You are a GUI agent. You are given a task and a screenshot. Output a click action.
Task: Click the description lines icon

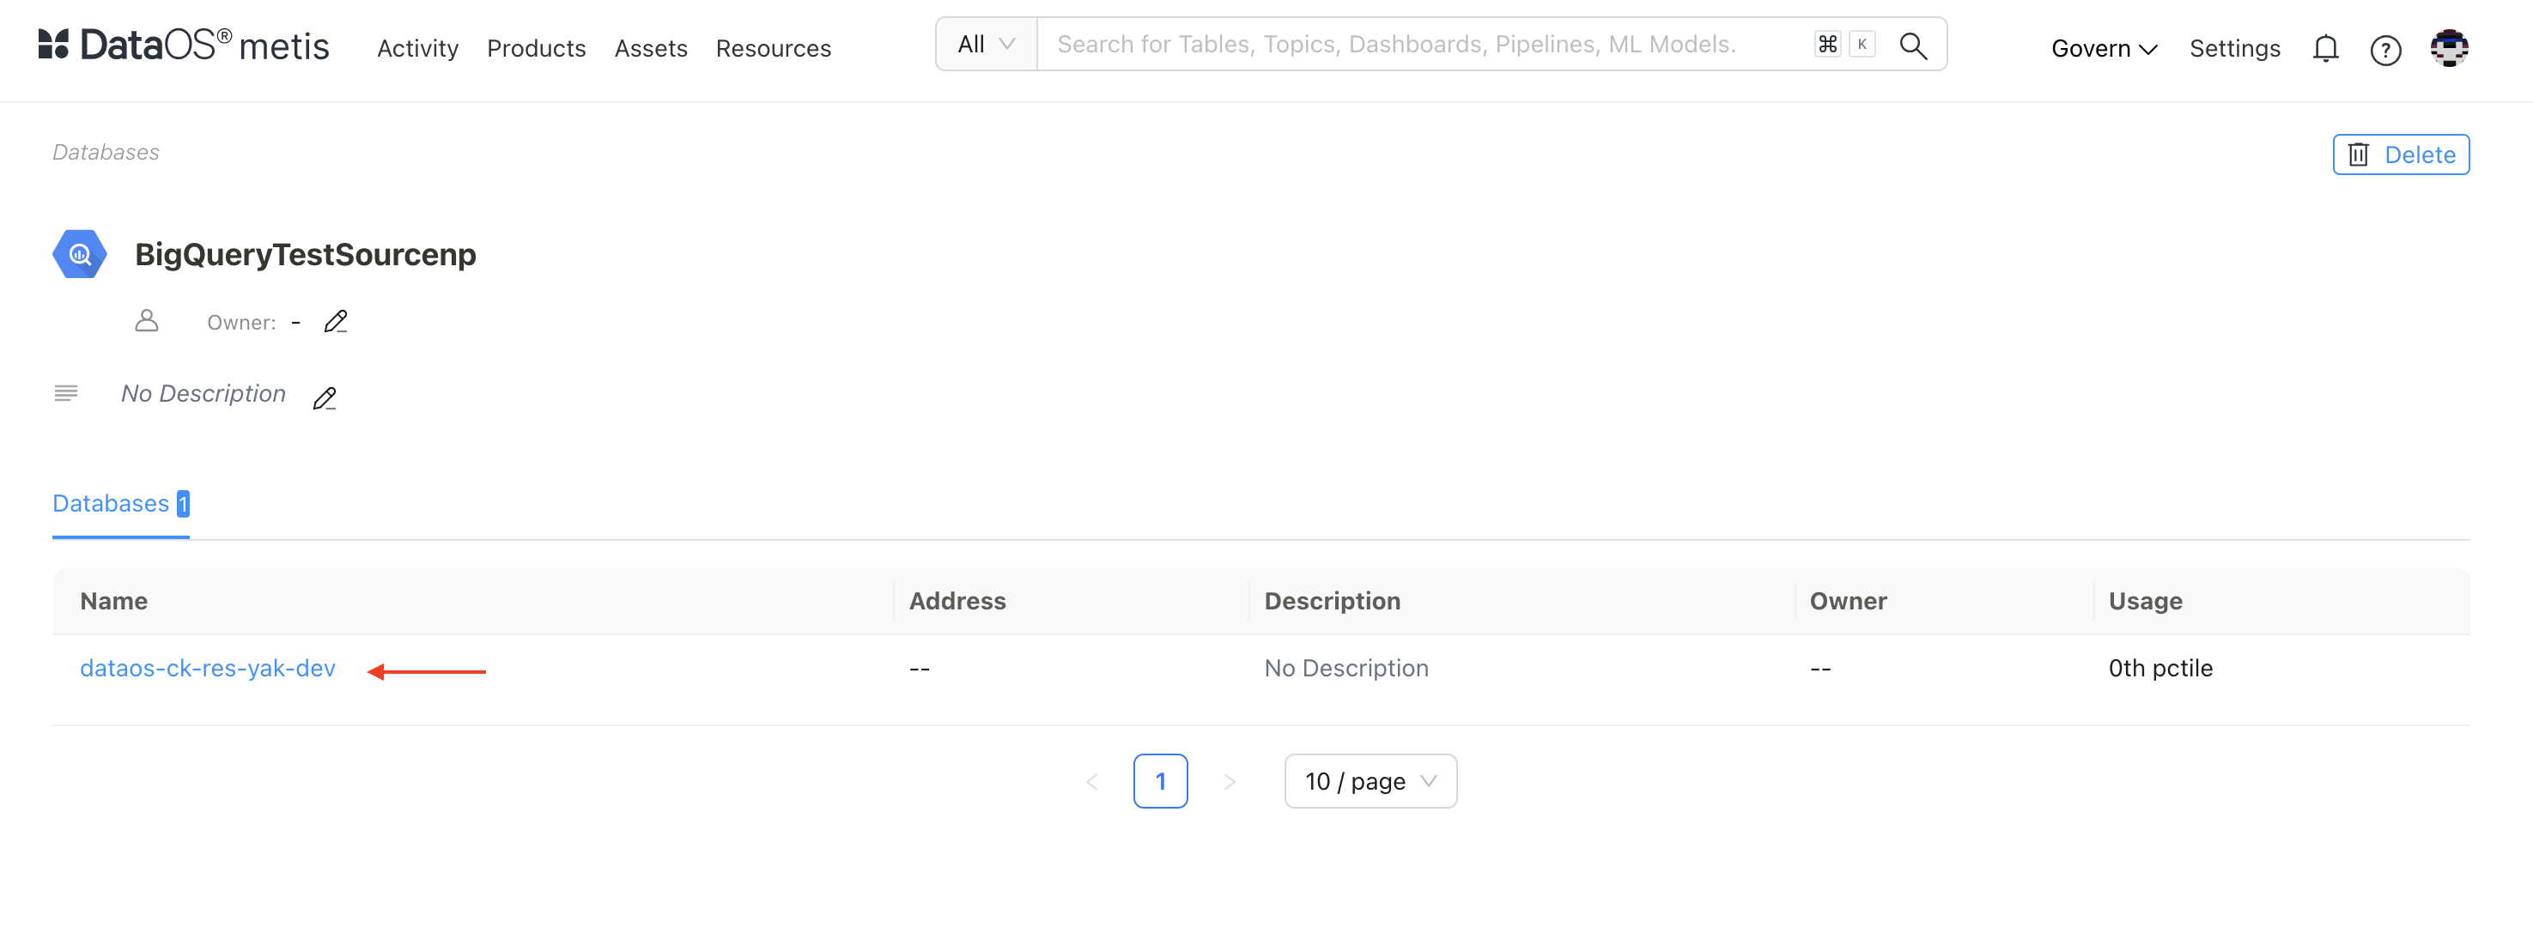[x=66, y=393]
